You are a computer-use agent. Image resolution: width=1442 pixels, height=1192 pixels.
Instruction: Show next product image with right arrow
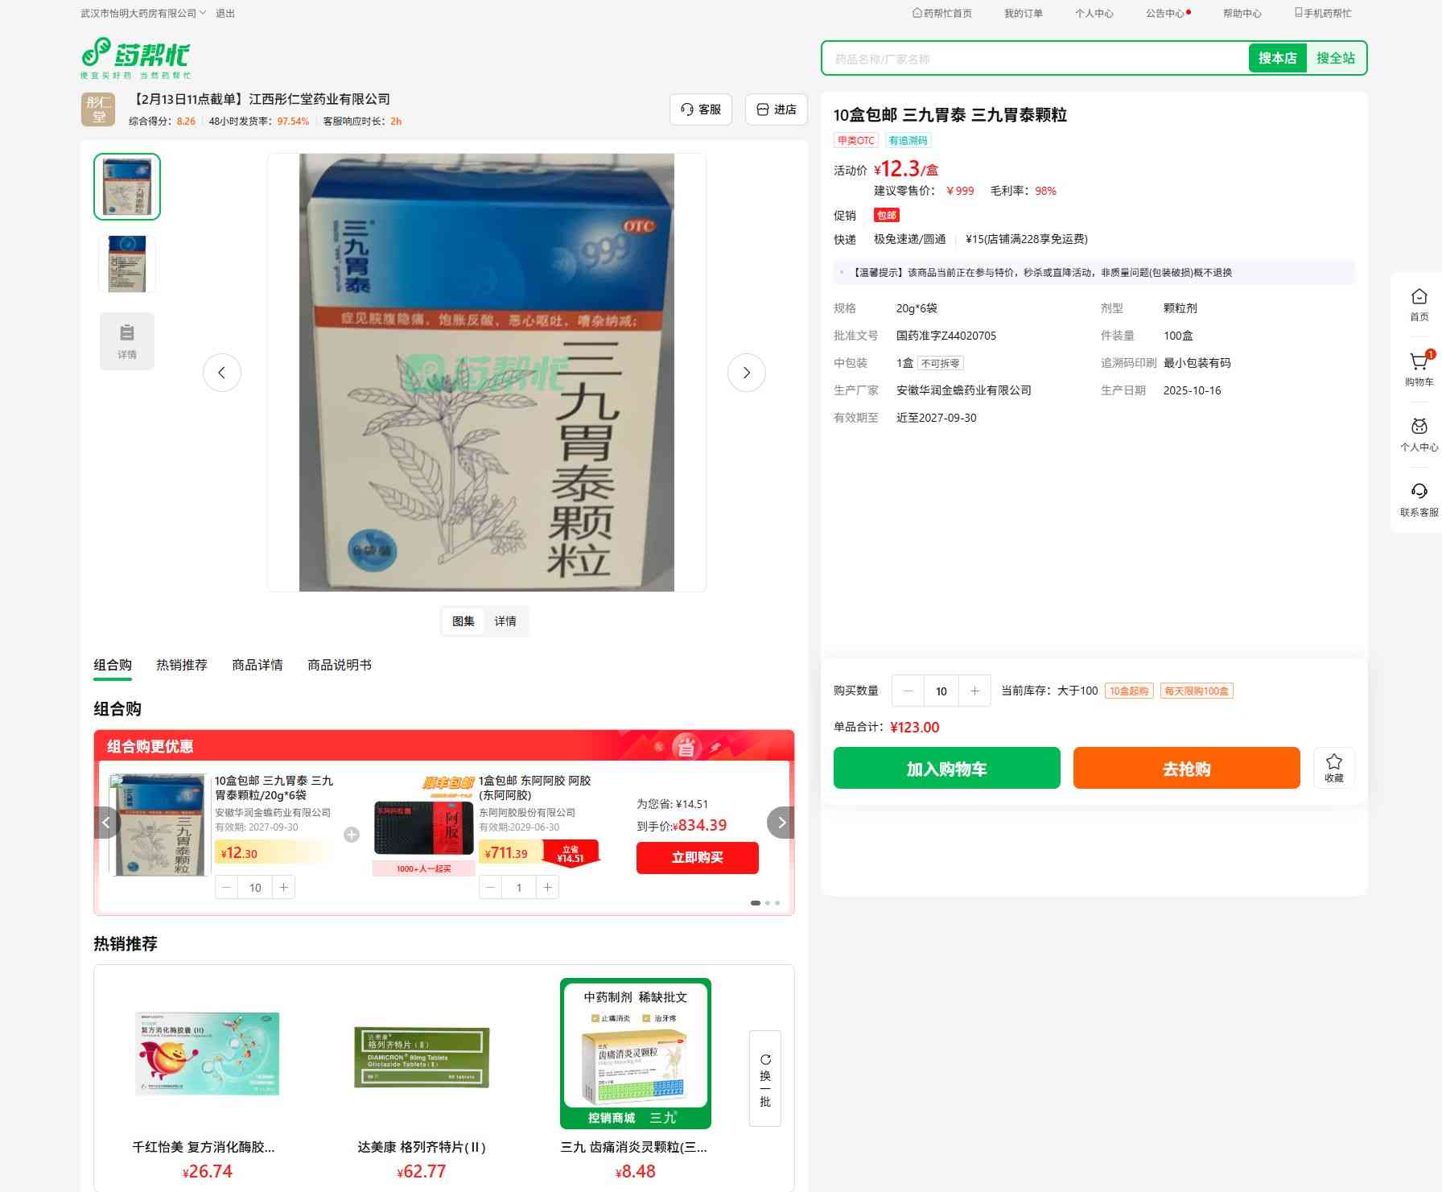point(746,373)
